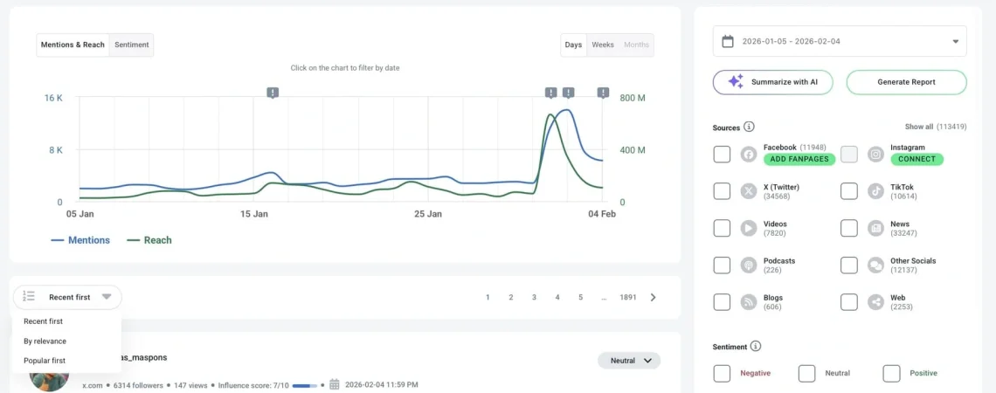
Task: Check the Videos source checkbox
Action: click(722, 228)
